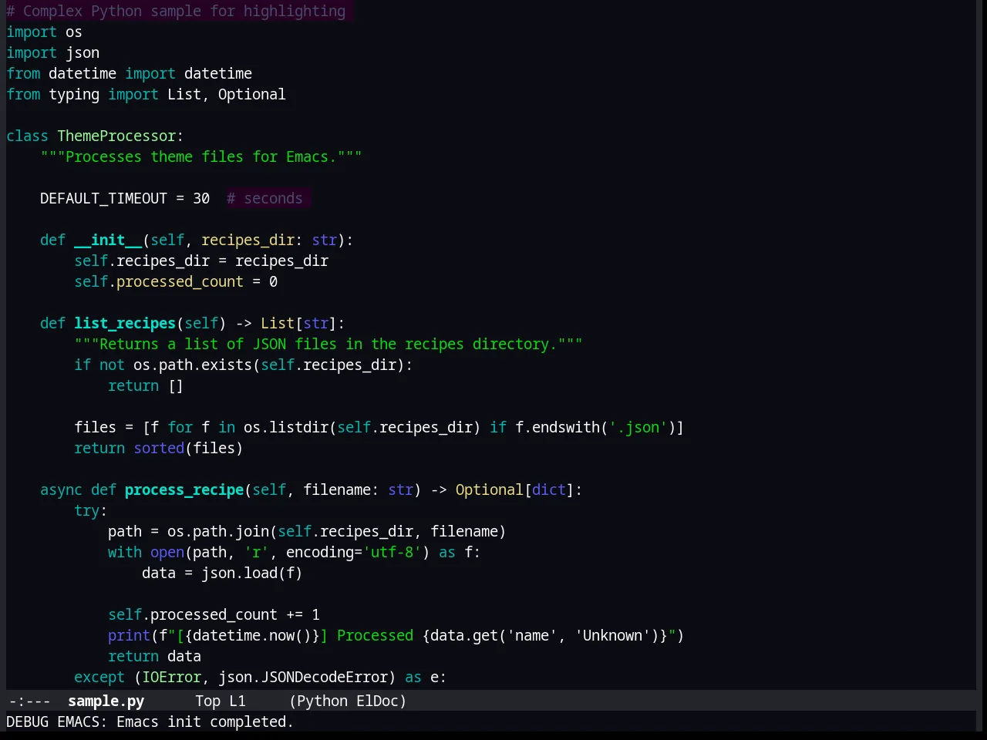Click the 'self.processed_count = 0' line
This screenshot has height=740, width=987.
[176, 281]
